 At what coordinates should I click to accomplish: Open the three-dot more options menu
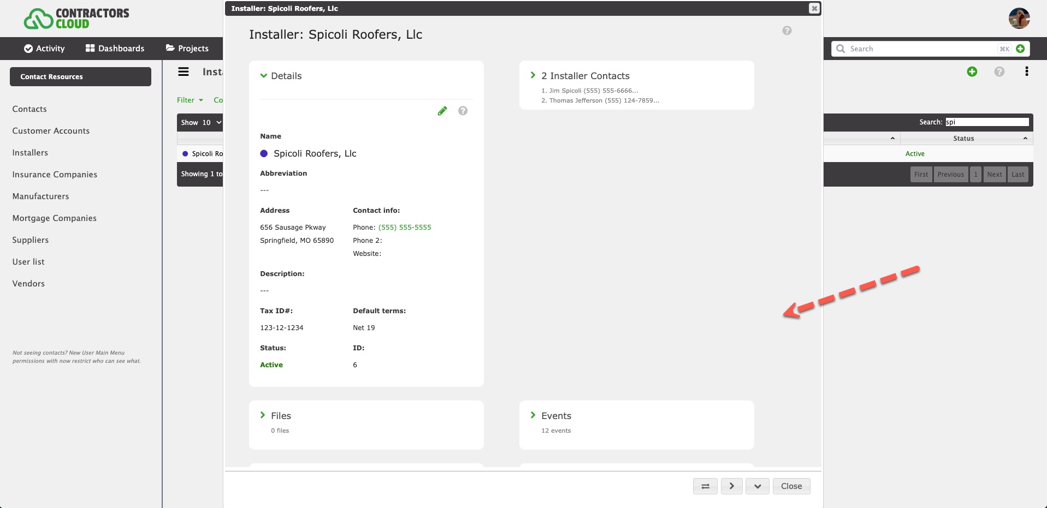point(1027,71)
